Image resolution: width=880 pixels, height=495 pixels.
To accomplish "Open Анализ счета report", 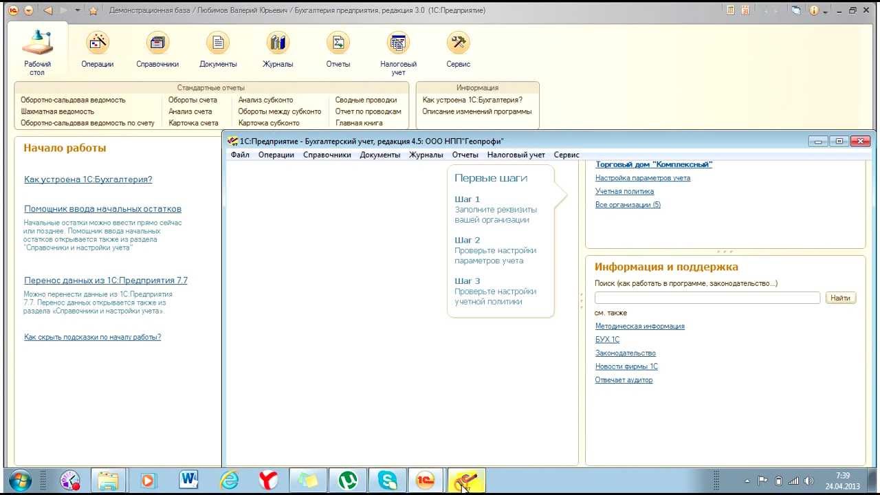I will pos(190,111).
